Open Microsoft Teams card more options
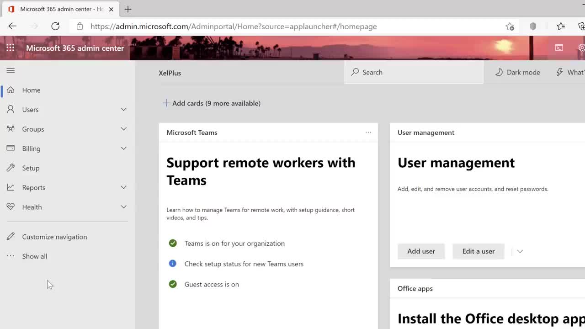585x329 pixels. click(368, 133)
